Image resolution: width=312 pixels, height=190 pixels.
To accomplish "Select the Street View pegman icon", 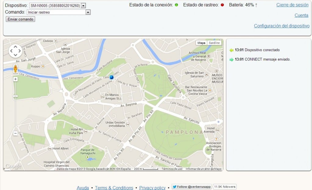I will click(16, 69).
